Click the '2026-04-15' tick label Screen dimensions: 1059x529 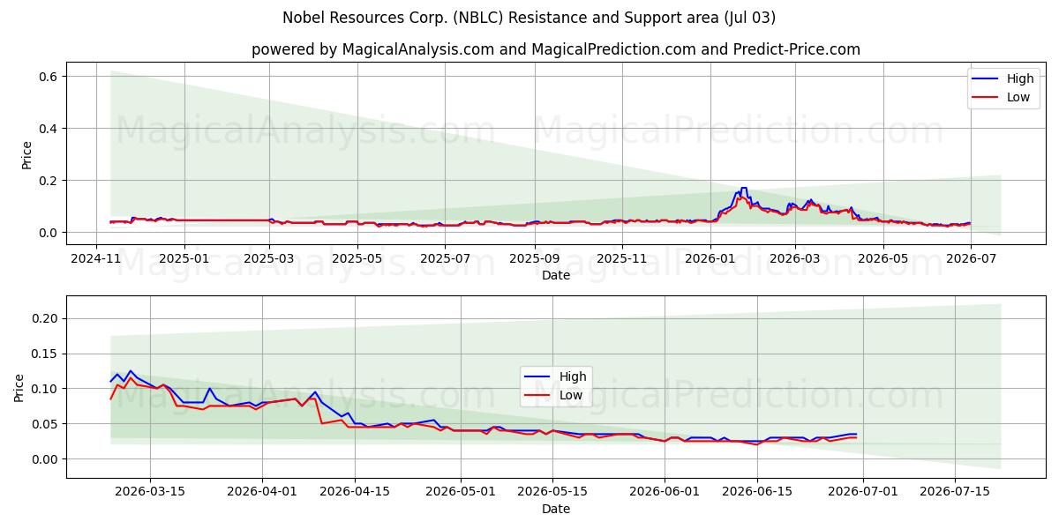click(x=355, y=492)
